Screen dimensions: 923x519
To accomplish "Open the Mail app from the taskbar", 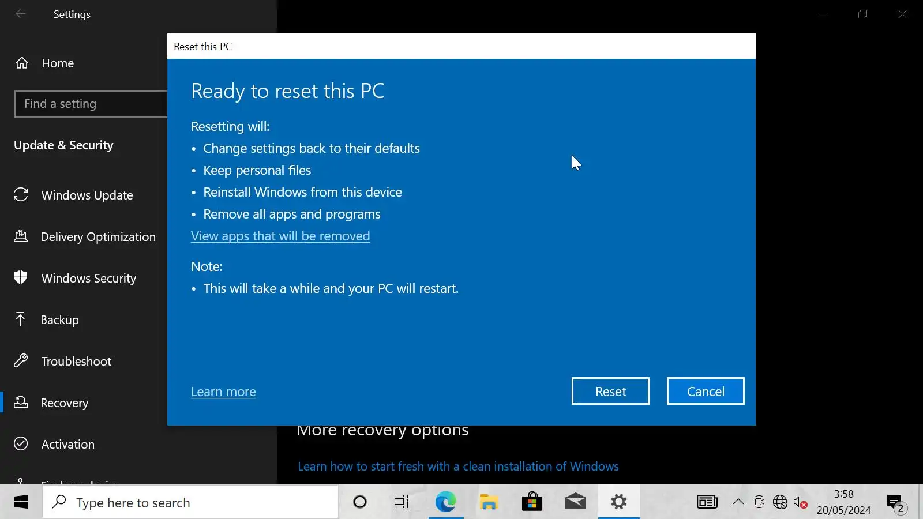I will 575,502.
